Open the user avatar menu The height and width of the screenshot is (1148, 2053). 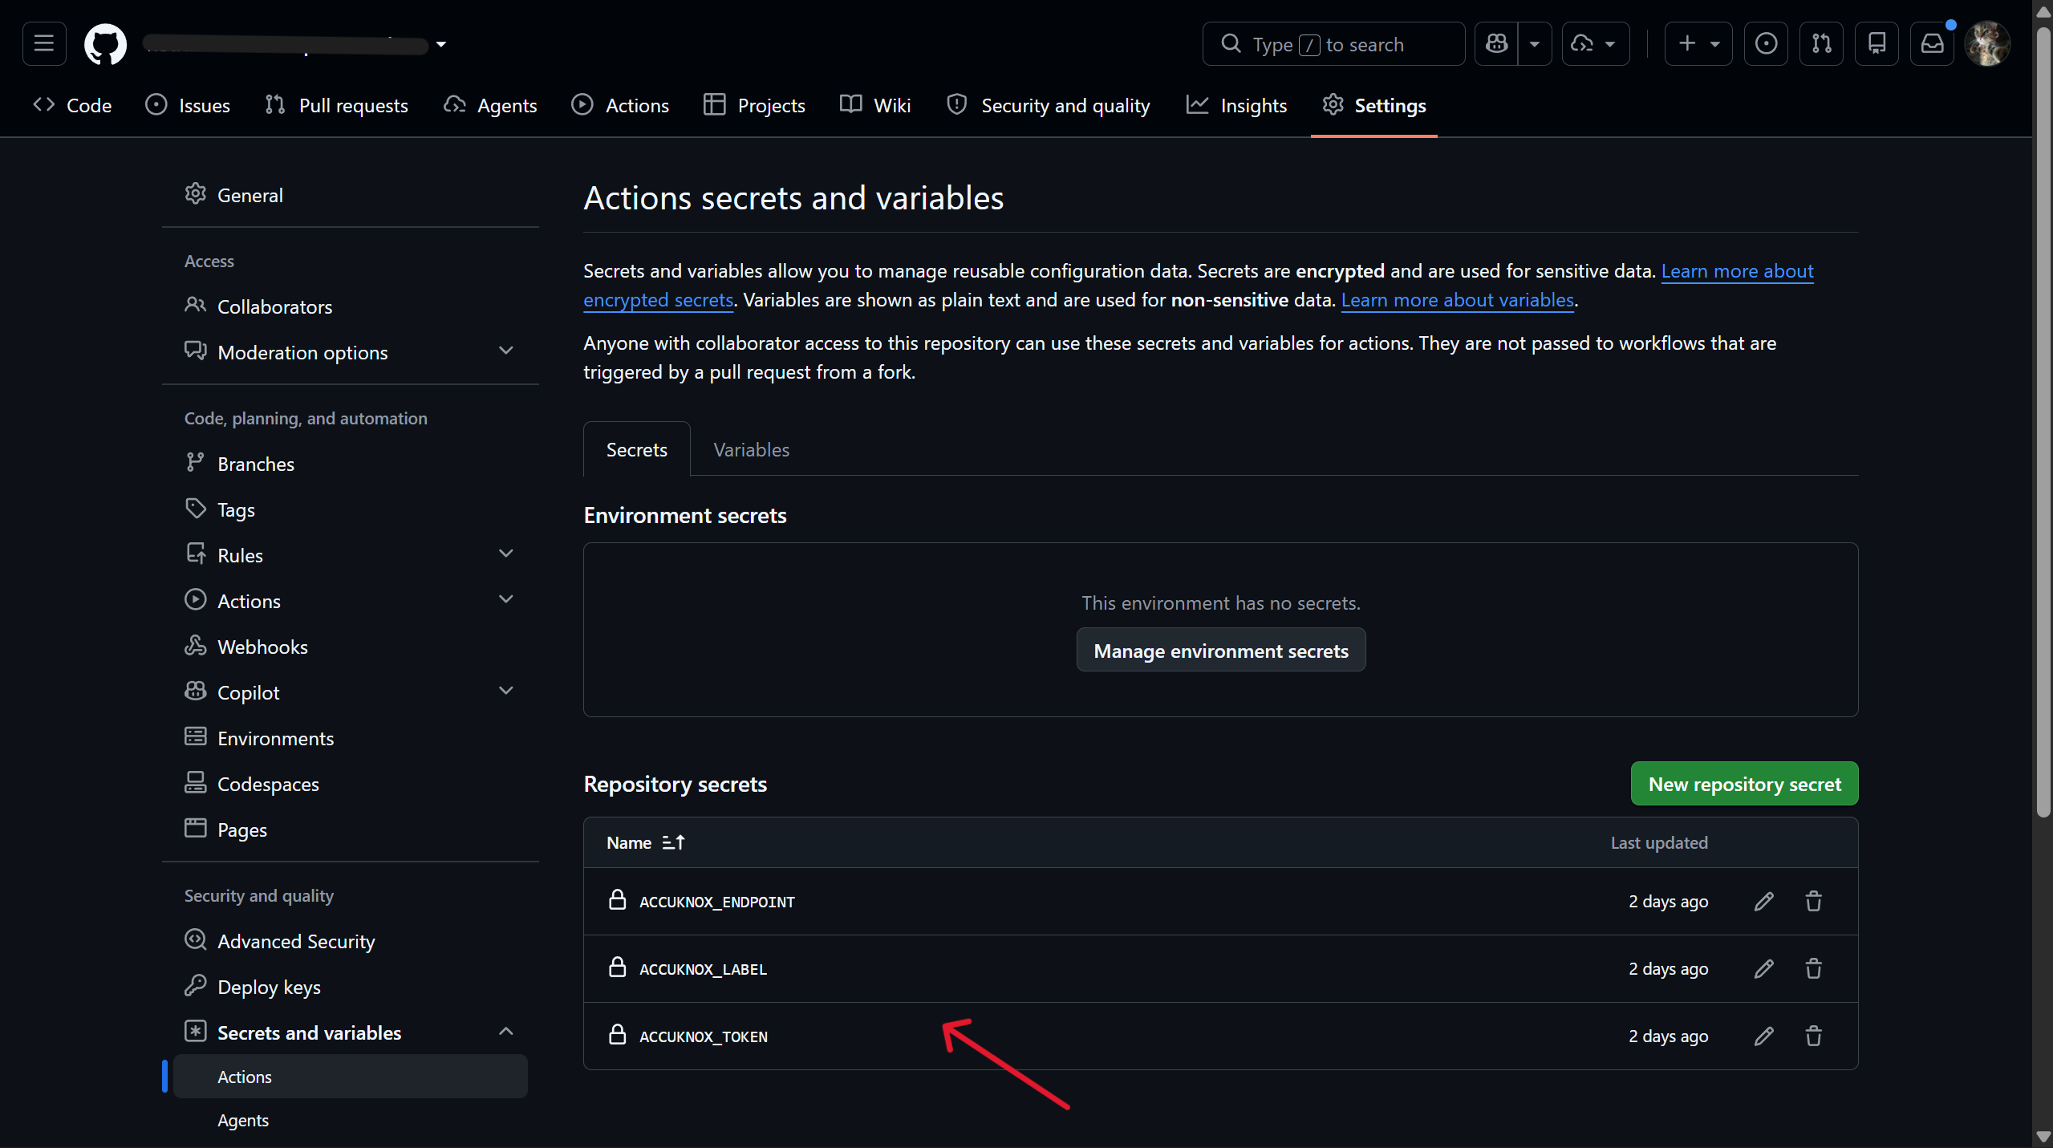coord(1987,43)
